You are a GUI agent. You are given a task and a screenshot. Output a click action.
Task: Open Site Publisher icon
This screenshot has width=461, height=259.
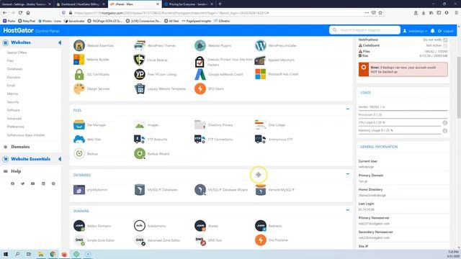click(261, 240)
